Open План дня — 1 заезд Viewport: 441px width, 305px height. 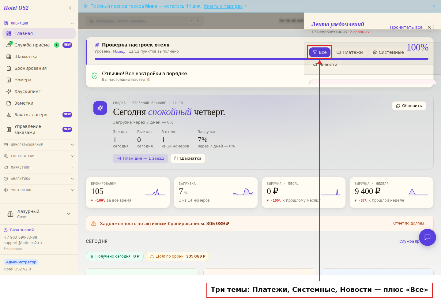[x=140, y=158]
